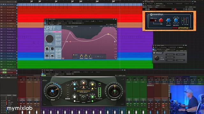Click MS Transform button in Mixtool
Viewport: 204px width, 114px height.
180,54
